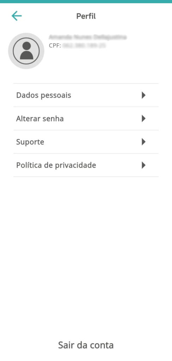172x361 pixels.
Task: Click the blurred CPF number
Action: 84,45
